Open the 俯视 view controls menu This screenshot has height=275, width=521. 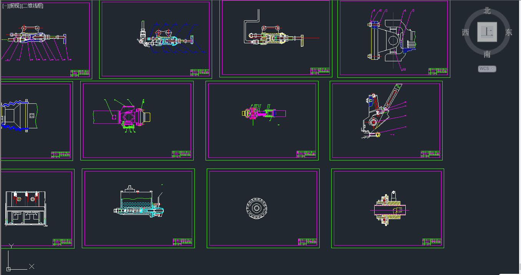(x=15, y=6)
